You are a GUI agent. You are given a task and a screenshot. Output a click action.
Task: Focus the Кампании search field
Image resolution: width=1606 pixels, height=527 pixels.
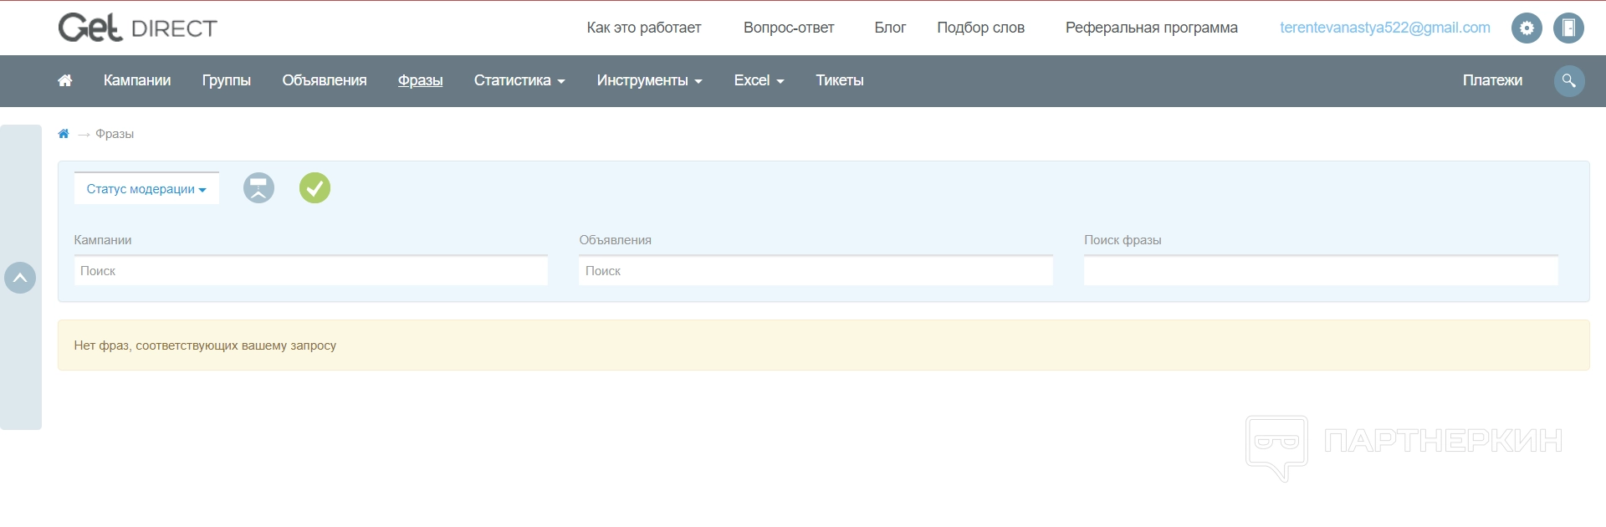coord(311,271)
